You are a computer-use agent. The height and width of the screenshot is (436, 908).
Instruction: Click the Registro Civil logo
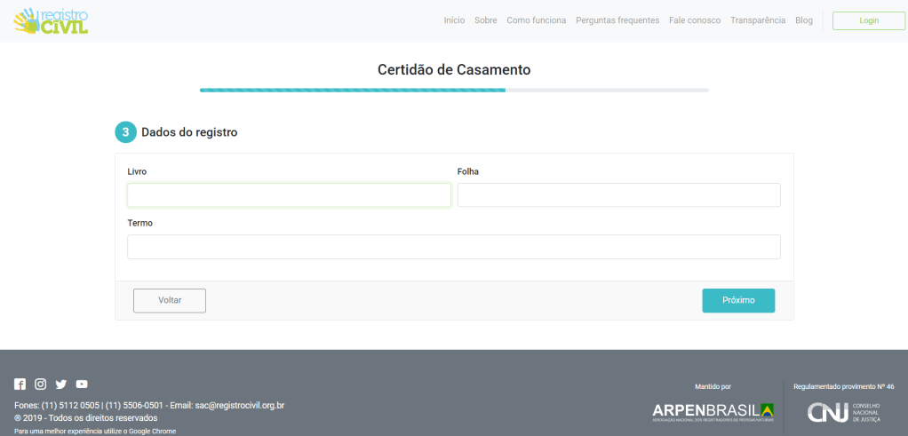51,20
